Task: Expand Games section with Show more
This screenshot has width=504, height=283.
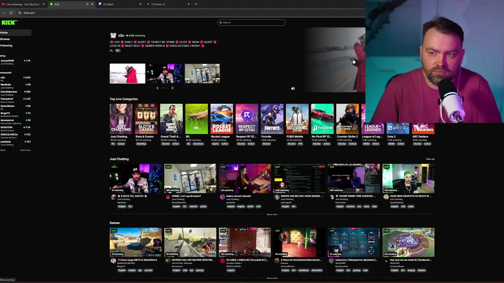Action: pos(272,278)
